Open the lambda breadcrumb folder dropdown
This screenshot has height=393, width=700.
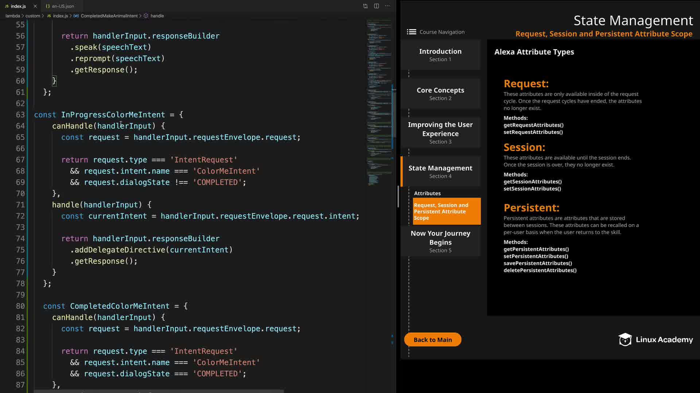[12, 16]
